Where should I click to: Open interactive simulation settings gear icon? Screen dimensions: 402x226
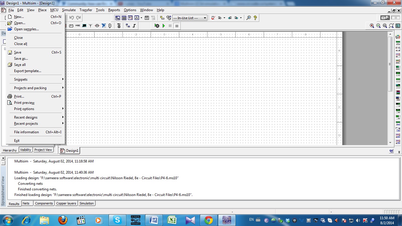157,26
